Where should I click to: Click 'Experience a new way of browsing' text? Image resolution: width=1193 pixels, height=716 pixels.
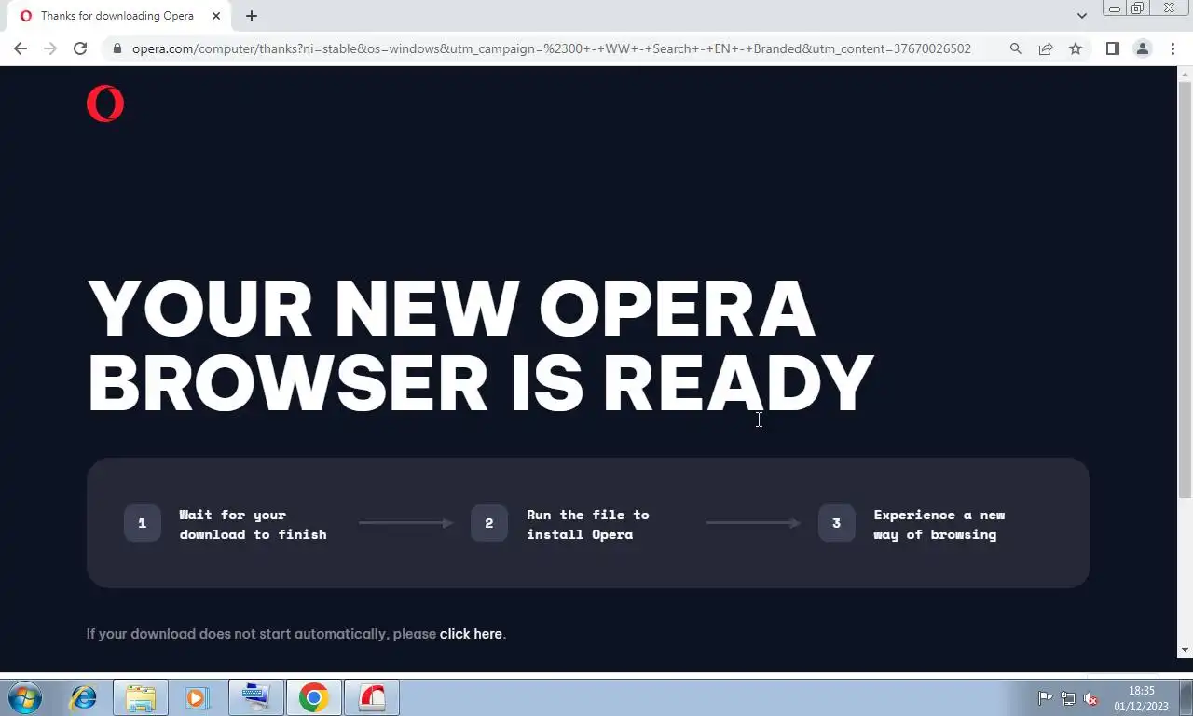(x=939, y=524)
